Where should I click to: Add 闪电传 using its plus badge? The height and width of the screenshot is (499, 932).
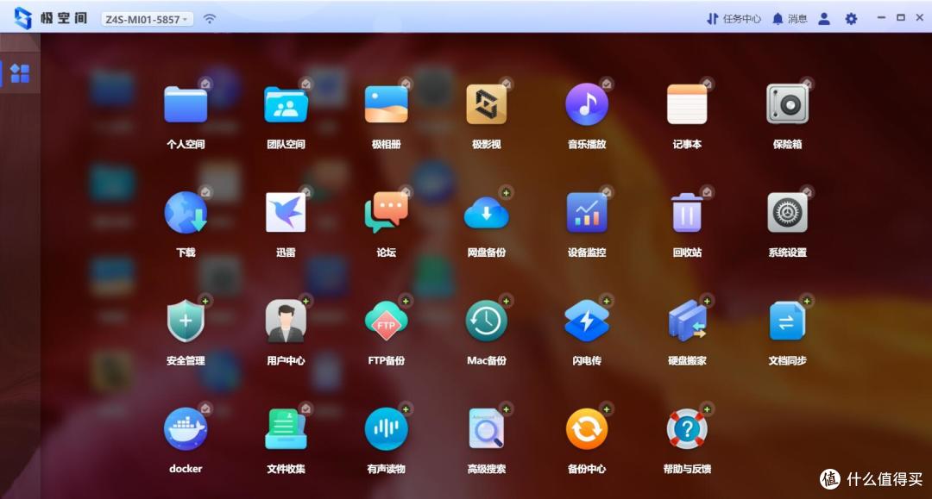pyautogui.click(x=607, y=301)
